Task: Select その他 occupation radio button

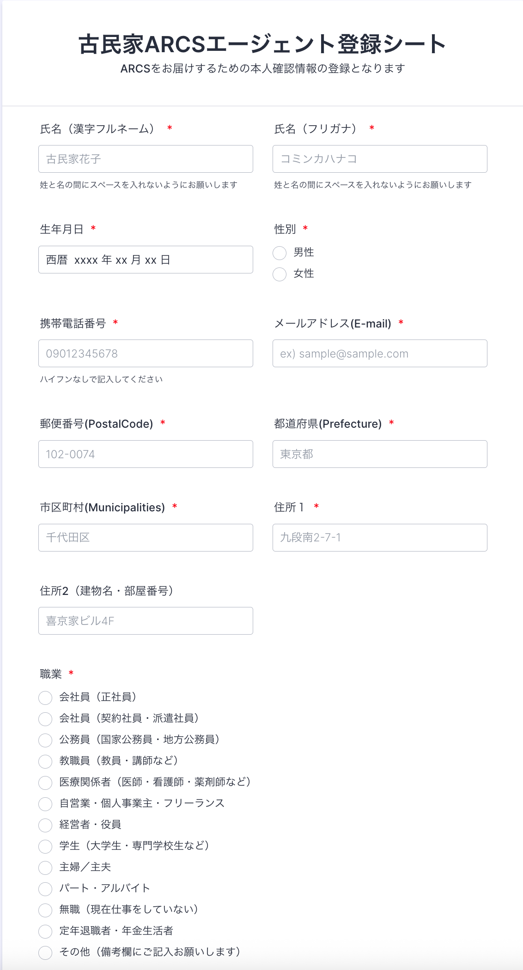Action: [45, 952]
